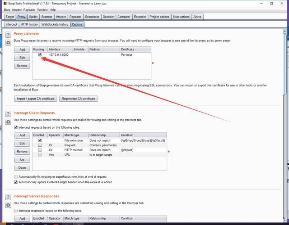Click the scrollbar up arrow
The height and width of the screenshot is (225, 289).
point(285,31)
